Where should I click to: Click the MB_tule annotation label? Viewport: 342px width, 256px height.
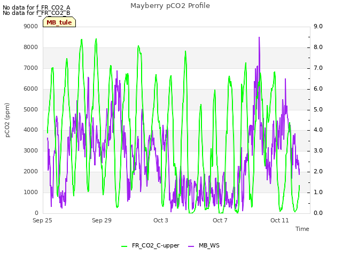pyautogui.click(x=59, y=22)
